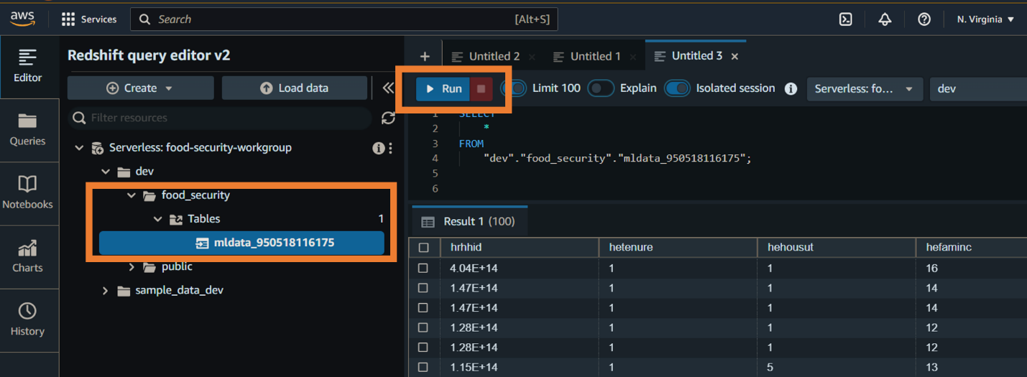Image resolution: width=1027 pixels, height=377 pixels.
Task: Switch to the Untitled 1 tab
Action: [x=594, y=56]
